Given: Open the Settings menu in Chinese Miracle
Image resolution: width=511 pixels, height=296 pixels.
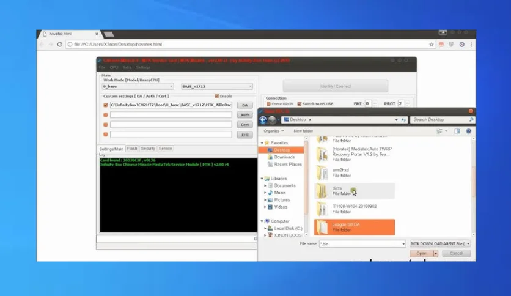Looking at the screenshot, I should (x=143, y=67).
